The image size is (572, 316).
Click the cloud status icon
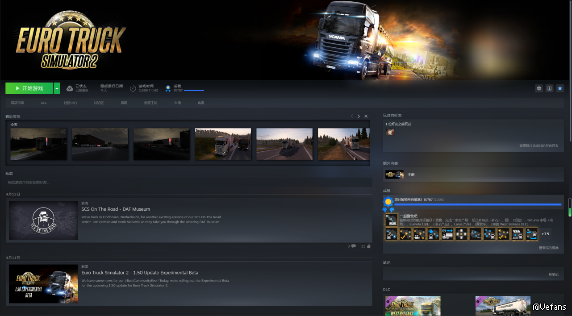70,88
